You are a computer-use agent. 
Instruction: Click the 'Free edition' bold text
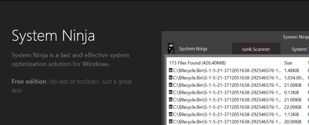coord(29,82)
